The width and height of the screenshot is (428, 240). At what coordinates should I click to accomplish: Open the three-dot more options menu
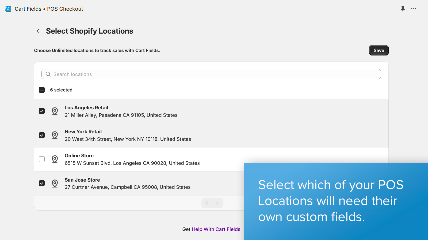(413, 9)
